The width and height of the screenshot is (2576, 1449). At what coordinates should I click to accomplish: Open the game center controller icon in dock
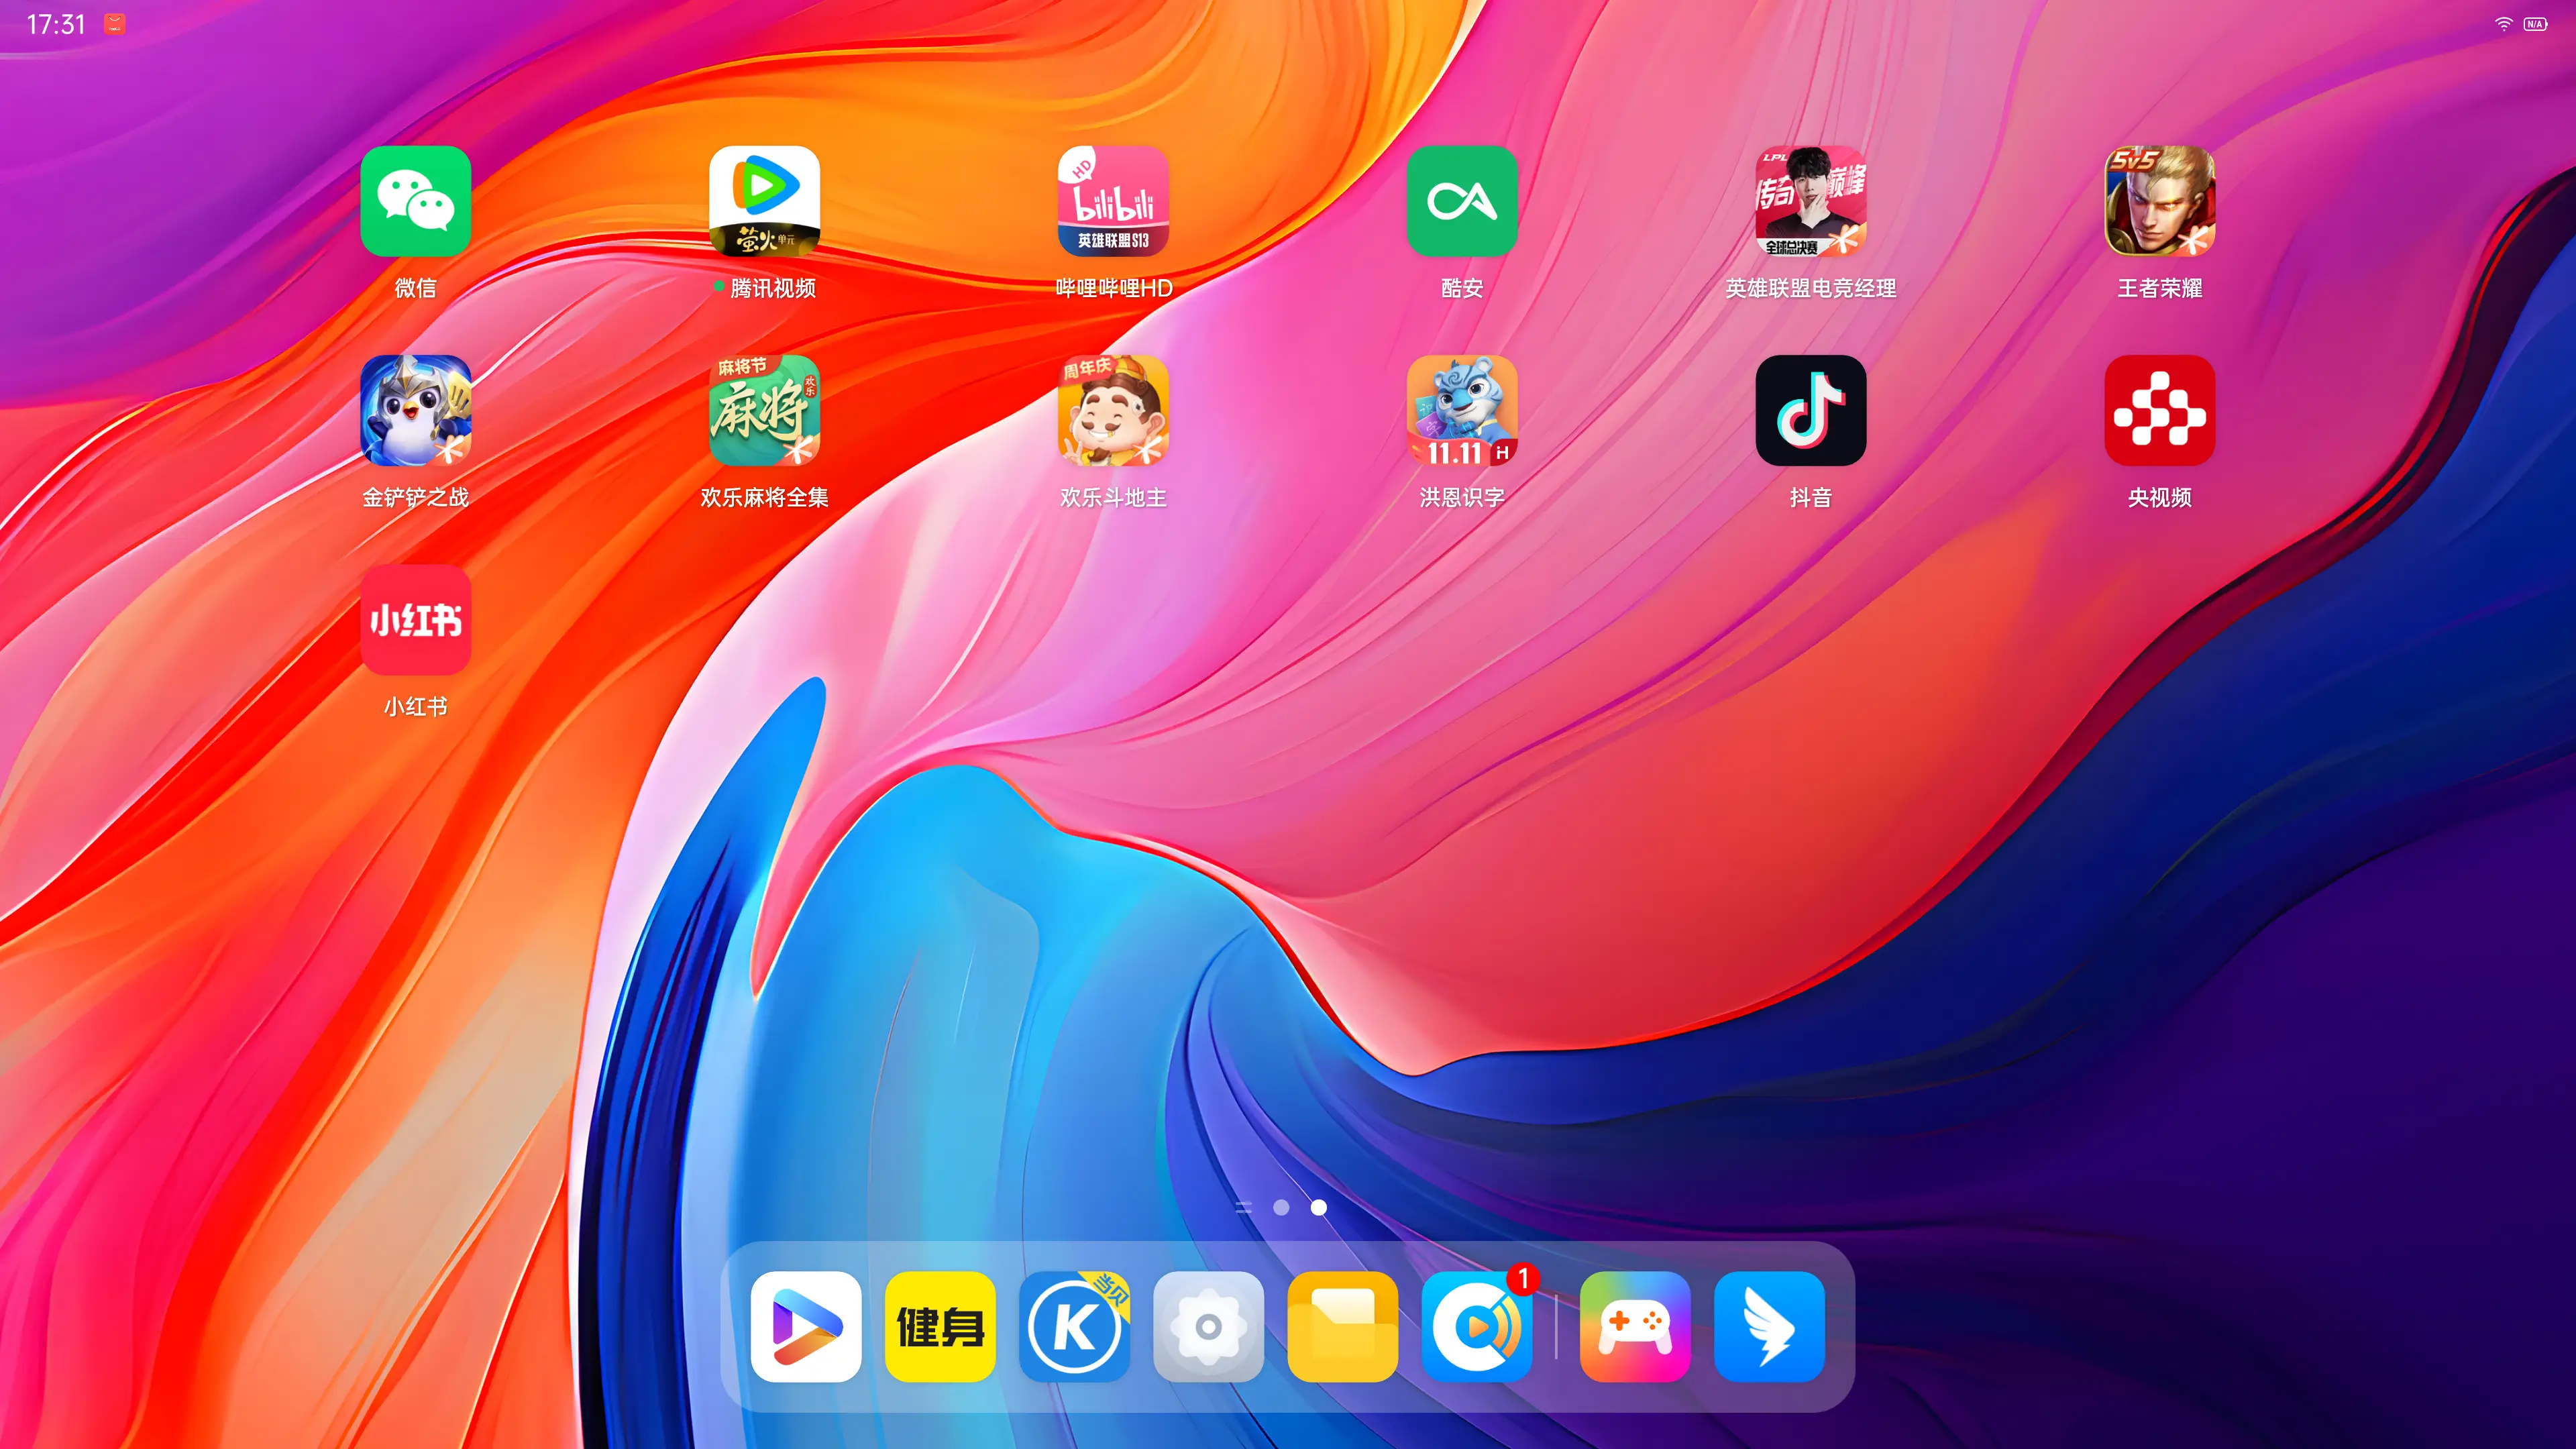(x=1635, y=1326)
